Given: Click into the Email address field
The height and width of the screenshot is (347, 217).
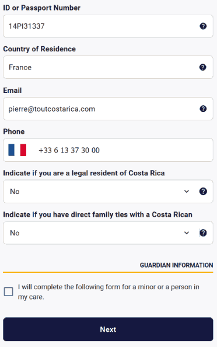Looking at the screenshot, I should coord(108,109).
